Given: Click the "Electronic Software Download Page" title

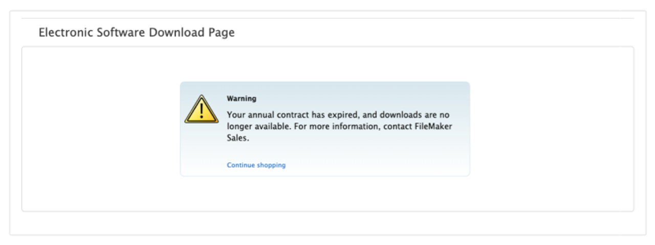Looking at the screenshot, I should [x=137, y=33].
